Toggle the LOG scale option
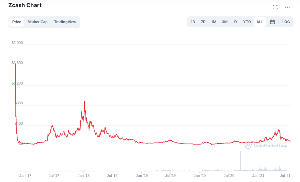 tap(286, 22)
